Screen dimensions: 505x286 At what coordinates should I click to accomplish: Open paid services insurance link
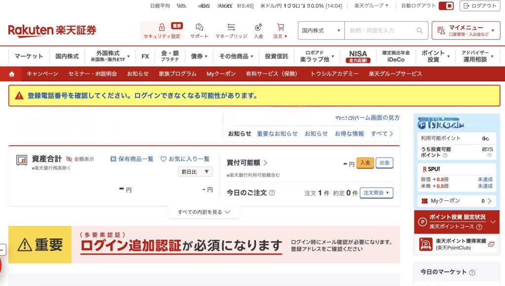tap(272, 74)
